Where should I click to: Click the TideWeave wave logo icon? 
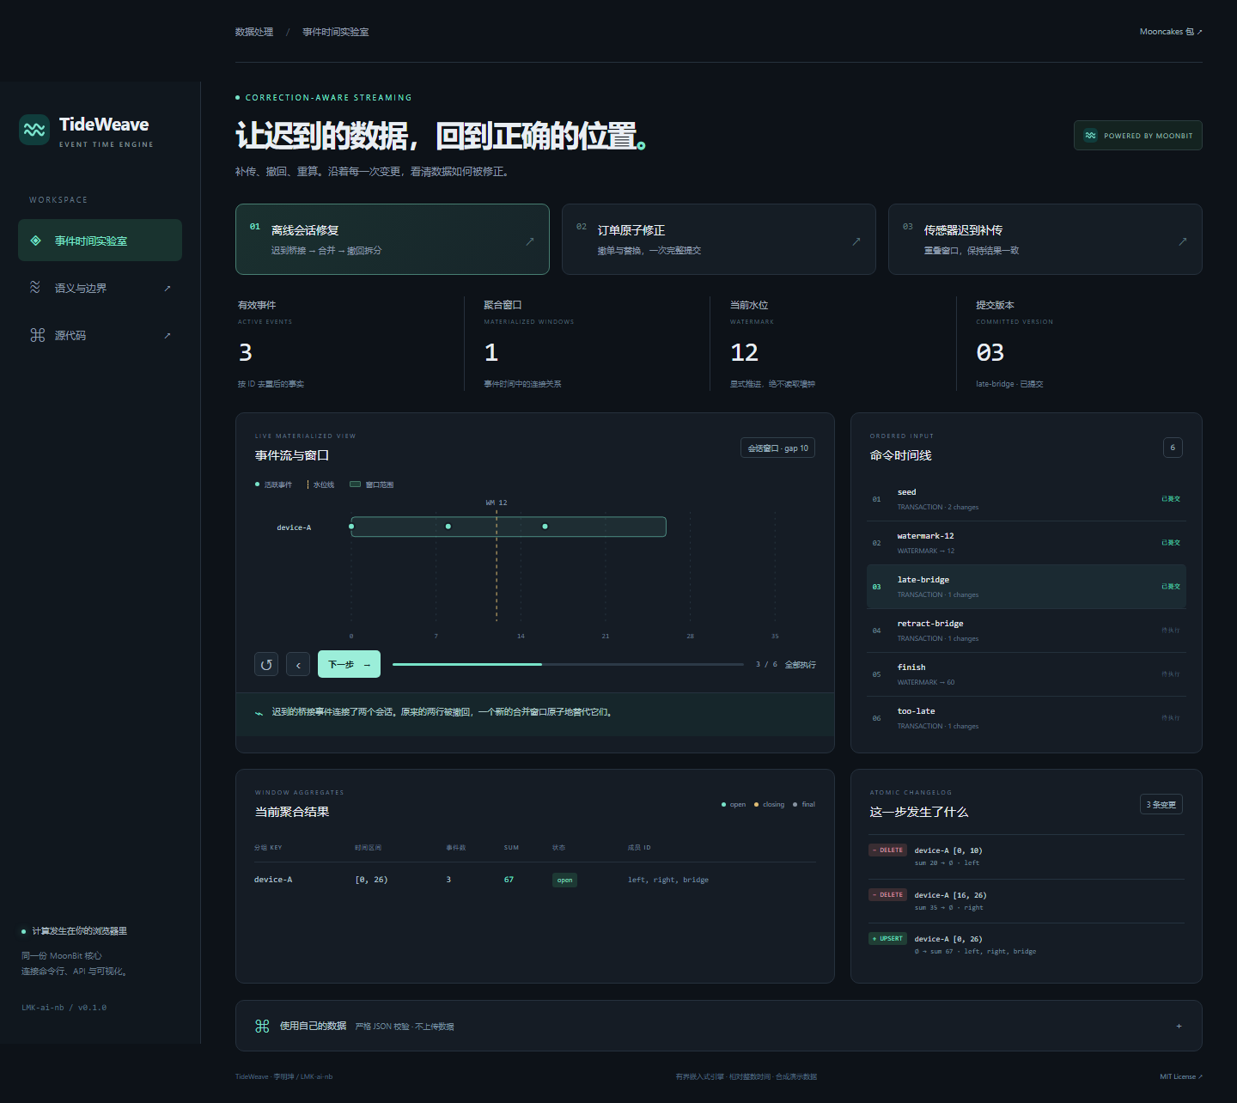click(34, 130)
